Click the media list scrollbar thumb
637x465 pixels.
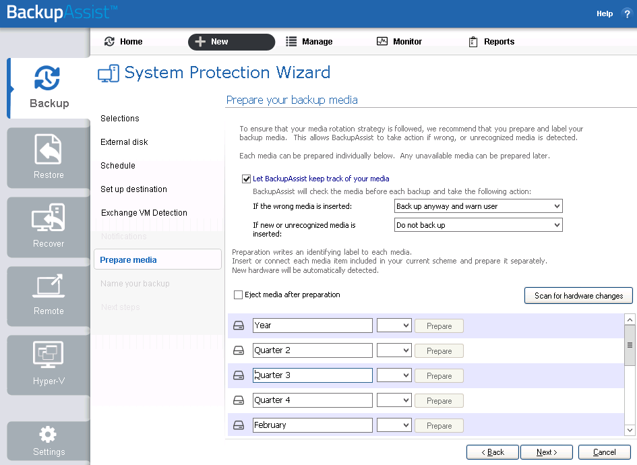point(630,345)
